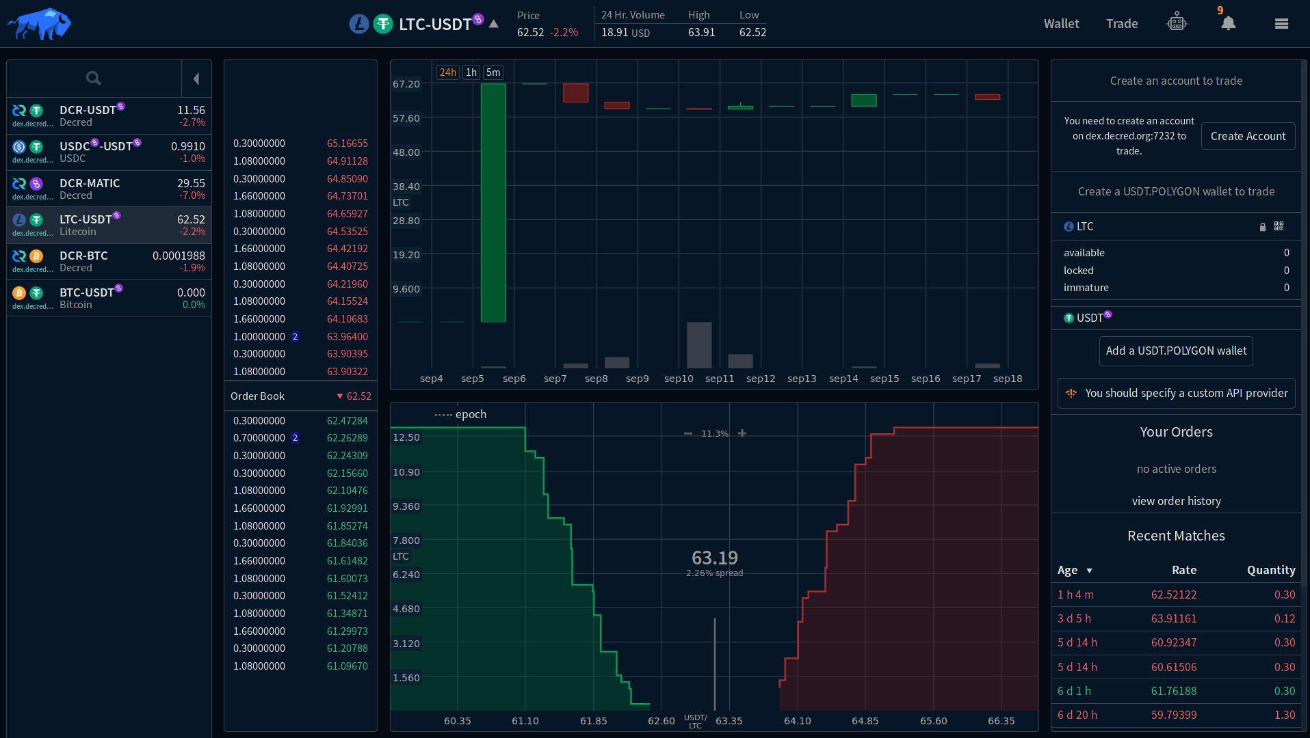Click sell order at 63.90322
Screen dimensions: 1310x738
click(x=300, y=372)
